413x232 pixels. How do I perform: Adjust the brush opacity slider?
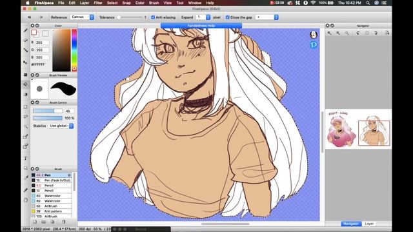[48, 118]
